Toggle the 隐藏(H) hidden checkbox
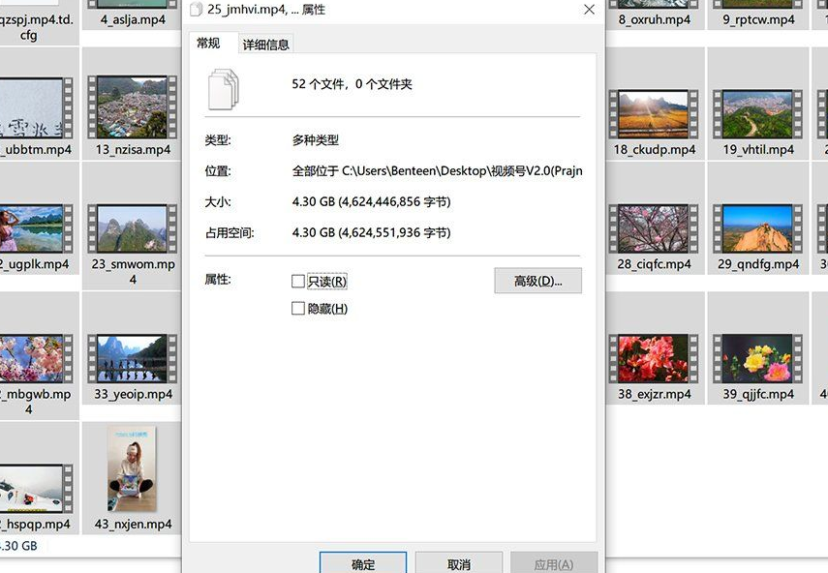828x573 pixels. tap(298, 309)
